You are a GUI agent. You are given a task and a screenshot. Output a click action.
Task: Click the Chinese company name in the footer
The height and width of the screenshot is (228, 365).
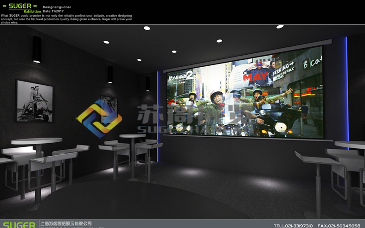coord(66,224)
